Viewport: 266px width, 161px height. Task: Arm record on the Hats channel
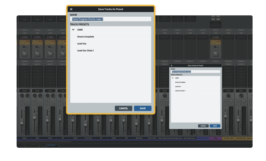click(x=35, y=101)
